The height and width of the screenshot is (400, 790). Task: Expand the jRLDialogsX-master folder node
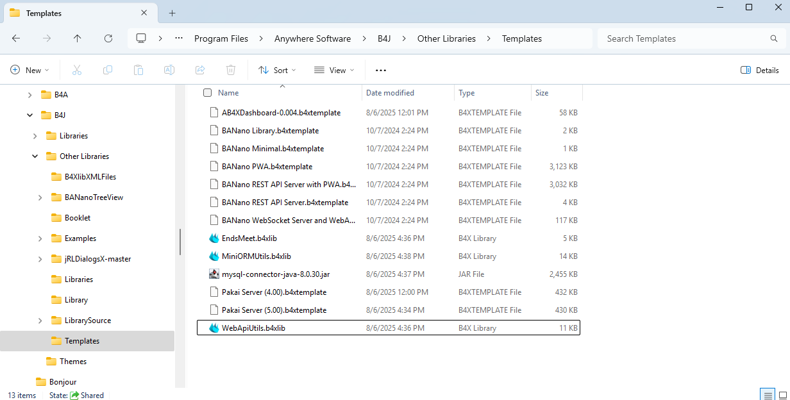[x=40, y=259]
